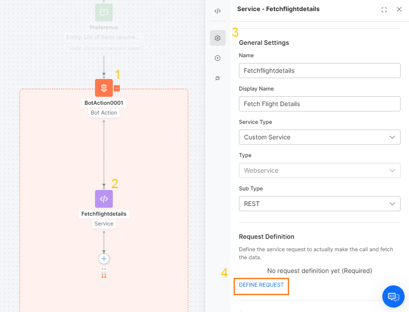Close the Service - Fetchflightdetails panel

(x=399, y=9)
